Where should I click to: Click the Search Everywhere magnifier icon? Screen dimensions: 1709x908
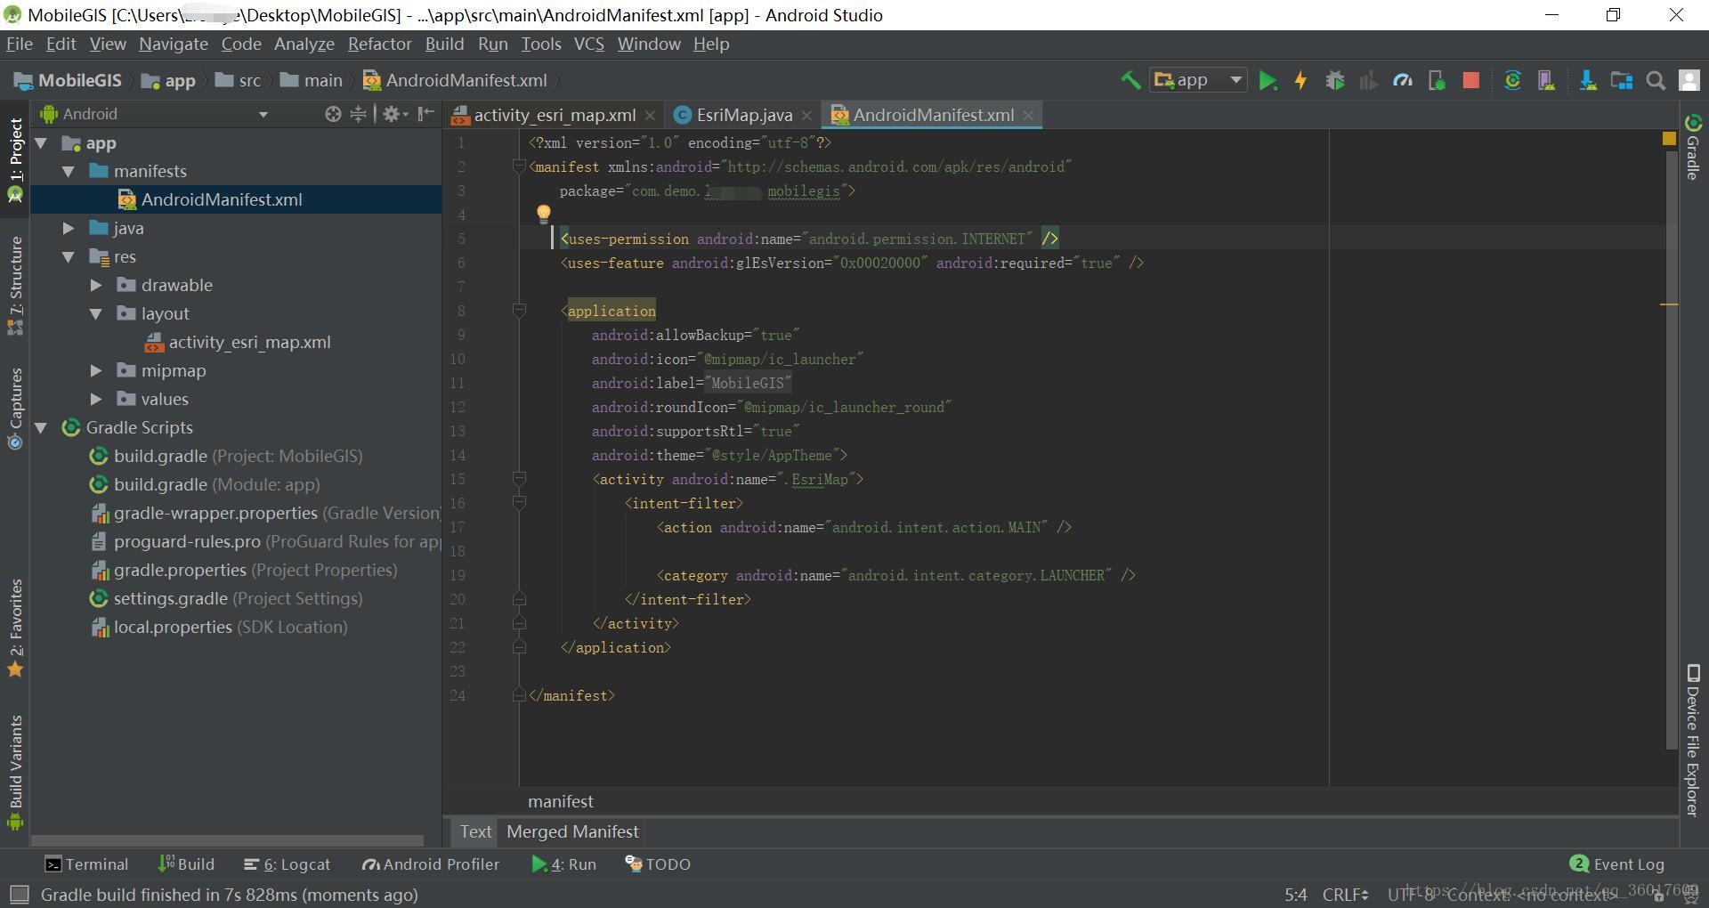click(1656, 81)
